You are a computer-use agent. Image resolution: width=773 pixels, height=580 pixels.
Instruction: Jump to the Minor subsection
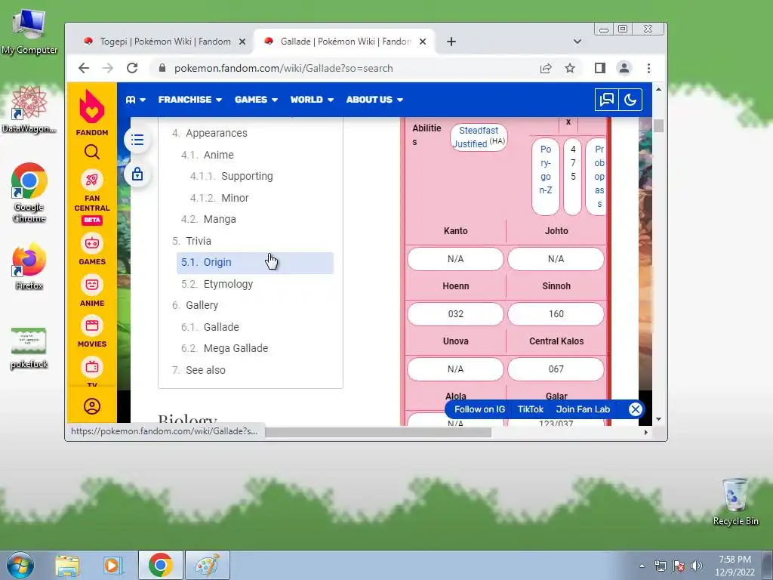point(235,198)
